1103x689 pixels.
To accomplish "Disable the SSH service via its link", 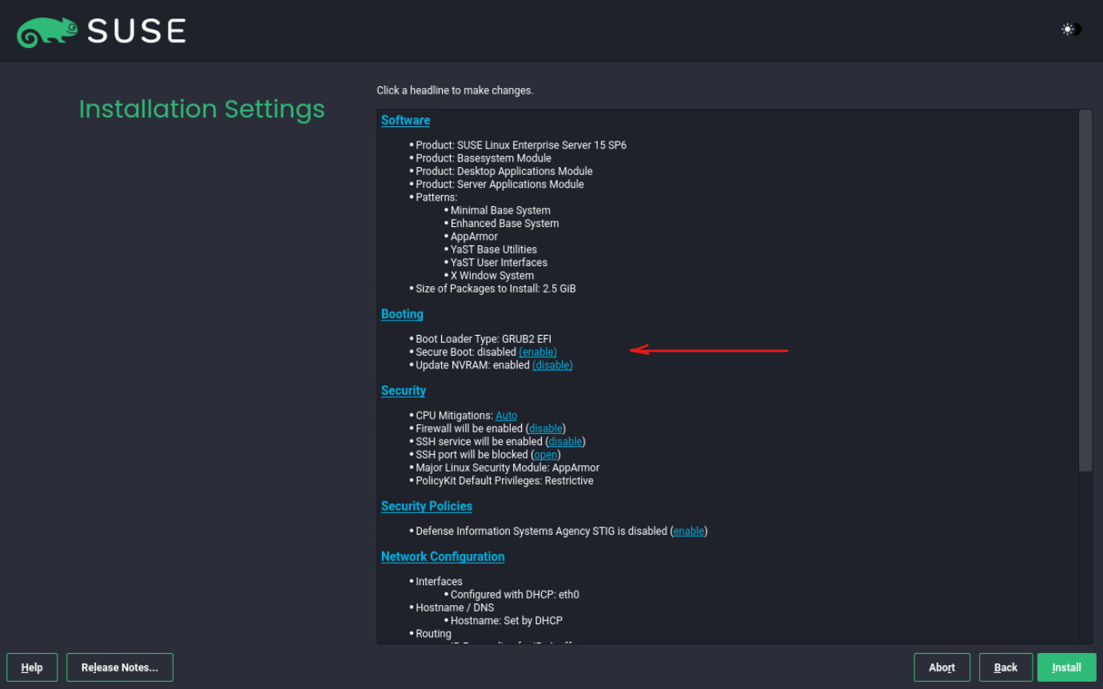I will 565,441.
